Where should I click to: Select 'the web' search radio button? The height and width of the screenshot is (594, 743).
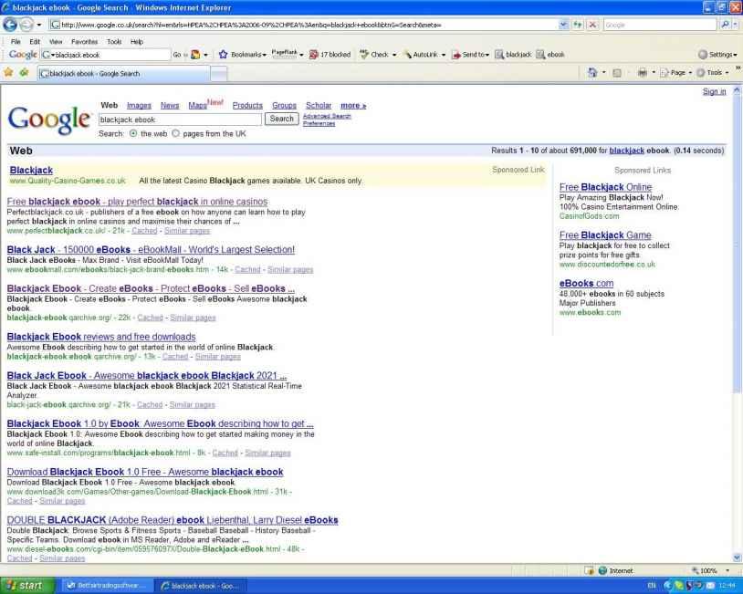point(134,133)
